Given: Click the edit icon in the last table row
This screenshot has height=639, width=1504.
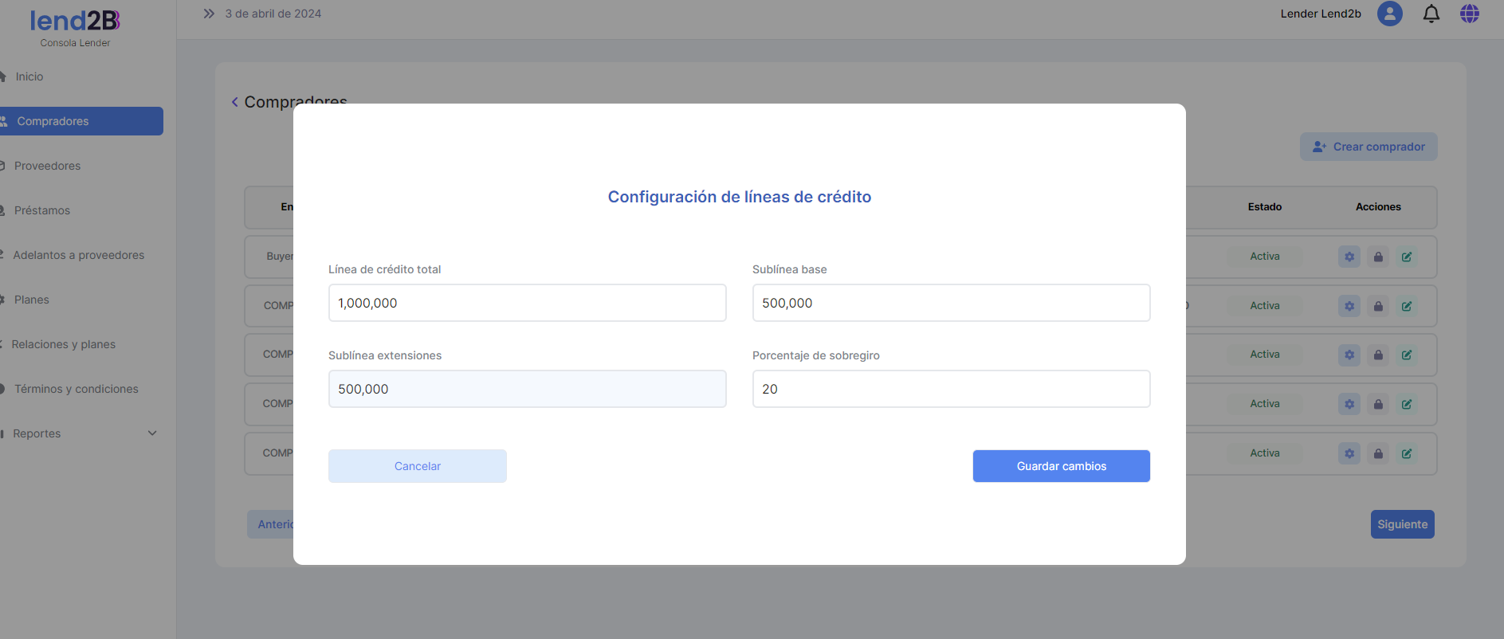Looking at the screenshot, I should click(x=1407, y=453).
